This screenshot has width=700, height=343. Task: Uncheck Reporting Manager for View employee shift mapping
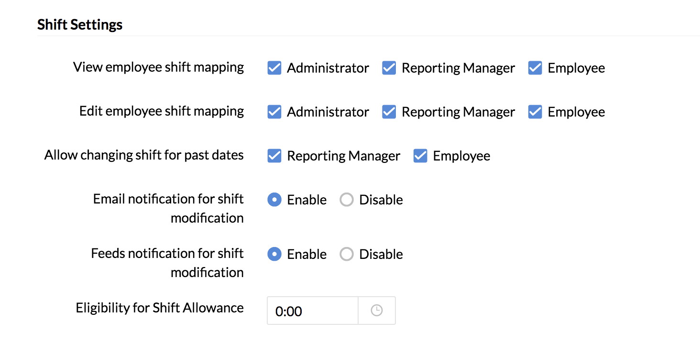pos(389,68)
